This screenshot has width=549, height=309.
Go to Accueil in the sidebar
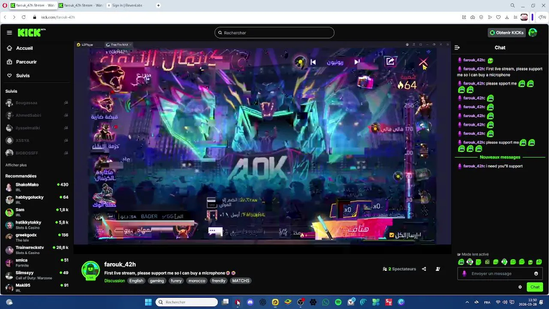coord(24,48)
